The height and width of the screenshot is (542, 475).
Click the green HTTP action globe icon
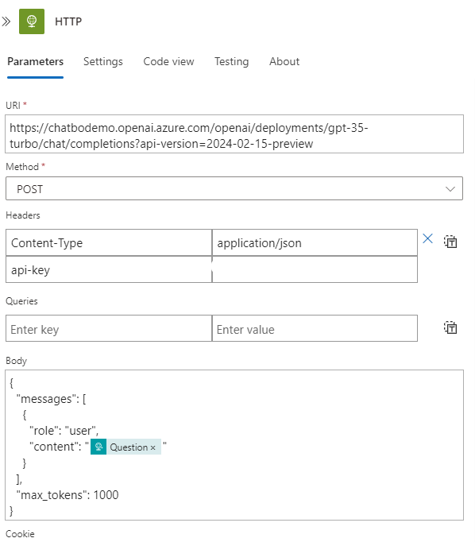32,21
